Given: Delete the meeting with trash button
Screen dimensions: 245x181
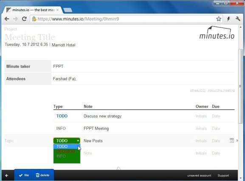Looking at the screenshot, I should coord(42,175).
